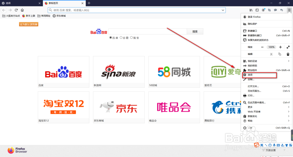The height and width of the screenshot is (157, 293).
Task: Click the Sogou input method S icon
Action: pos(257,145)
